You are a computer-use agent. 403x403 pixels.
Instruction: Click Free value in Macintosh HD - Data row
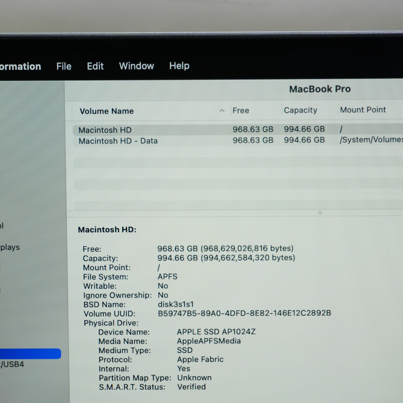[x=253, y=140]
